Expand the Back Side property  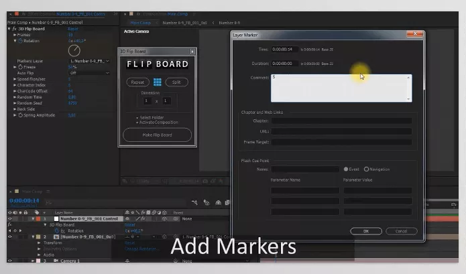[x=15, y=109]
